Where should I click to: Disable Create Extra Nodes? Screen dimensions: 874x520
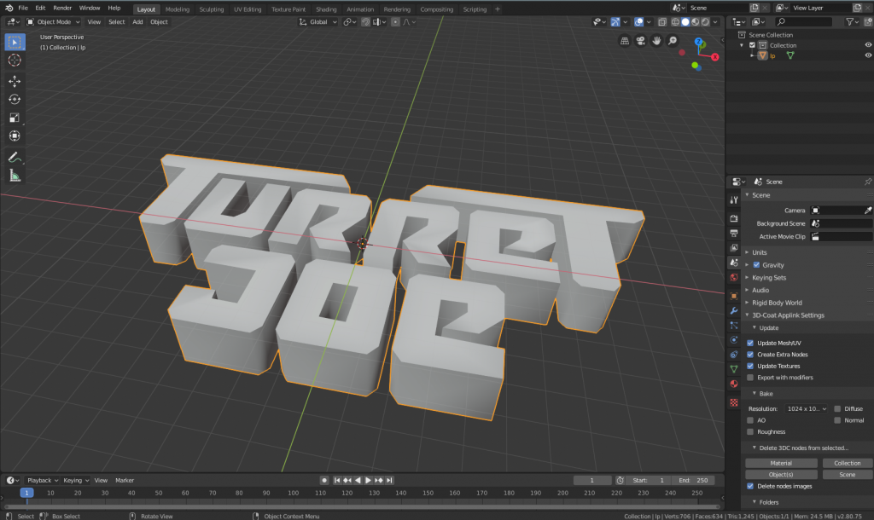coord(750,355)
